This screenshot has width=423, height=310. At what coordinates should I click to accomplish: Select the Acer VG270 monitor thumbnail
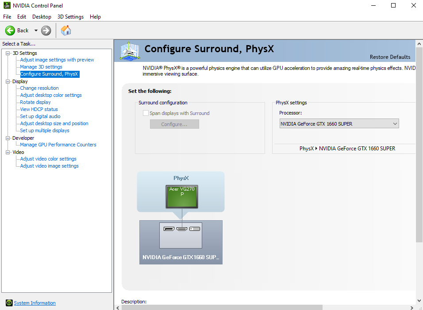tap(182, 196)
